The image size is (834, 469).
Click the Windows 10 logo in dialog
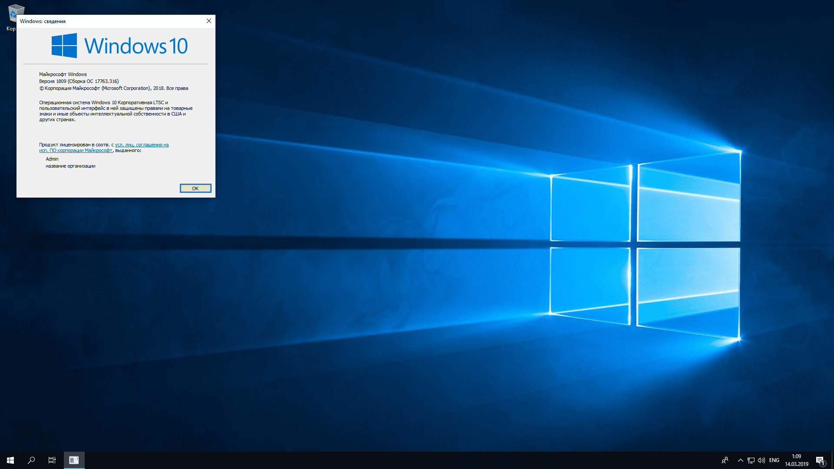[x=119, y=46]
